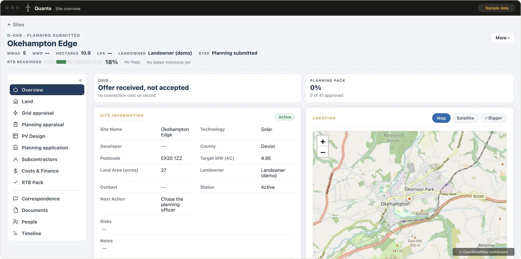The image size is (521, 259).
Task: Click the Grid offer status card
Action: pyautogui.click(x=197, y=88)
